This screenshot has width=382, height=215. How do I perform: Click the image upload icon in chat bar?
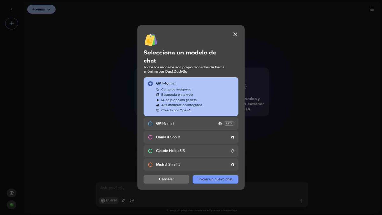coord(132,201)
